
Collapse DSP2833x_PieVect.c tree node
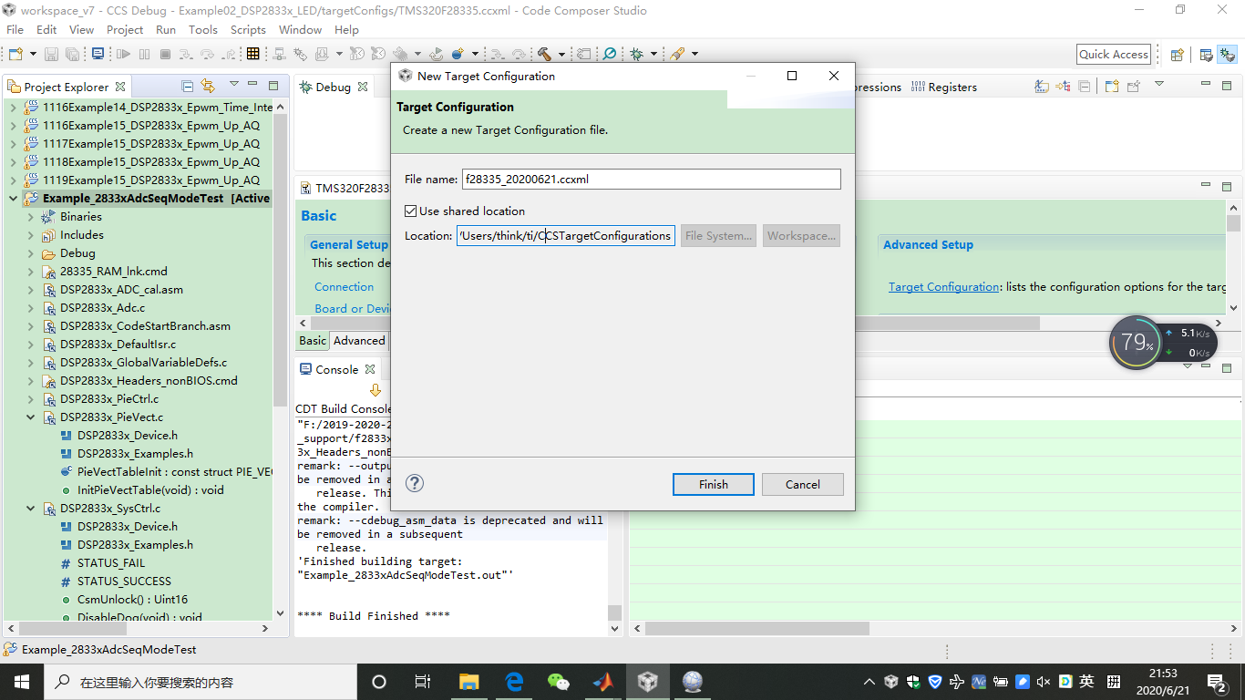(x=31, y=417)
